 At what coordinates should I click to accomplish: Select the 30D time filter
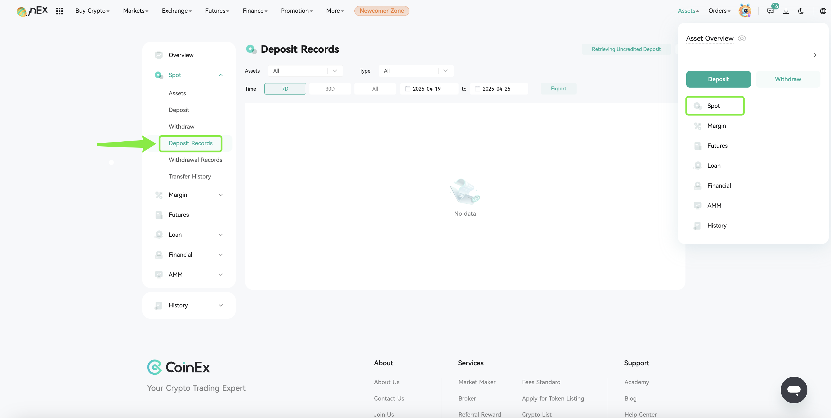[330, 89]
